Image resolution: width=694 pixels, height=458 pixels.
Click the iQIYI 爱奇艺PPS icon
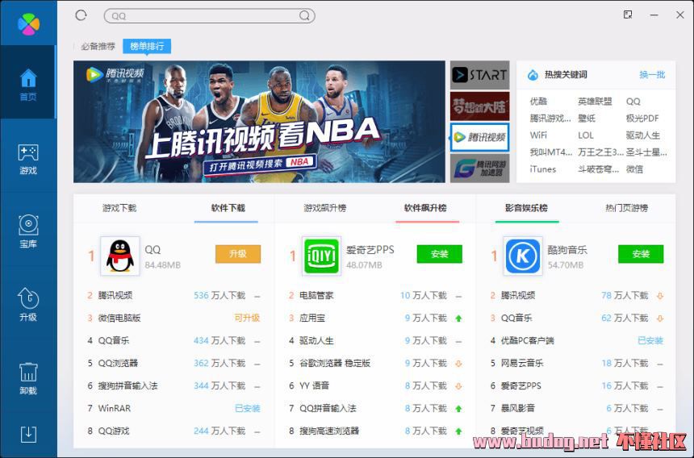coord(321,256)
